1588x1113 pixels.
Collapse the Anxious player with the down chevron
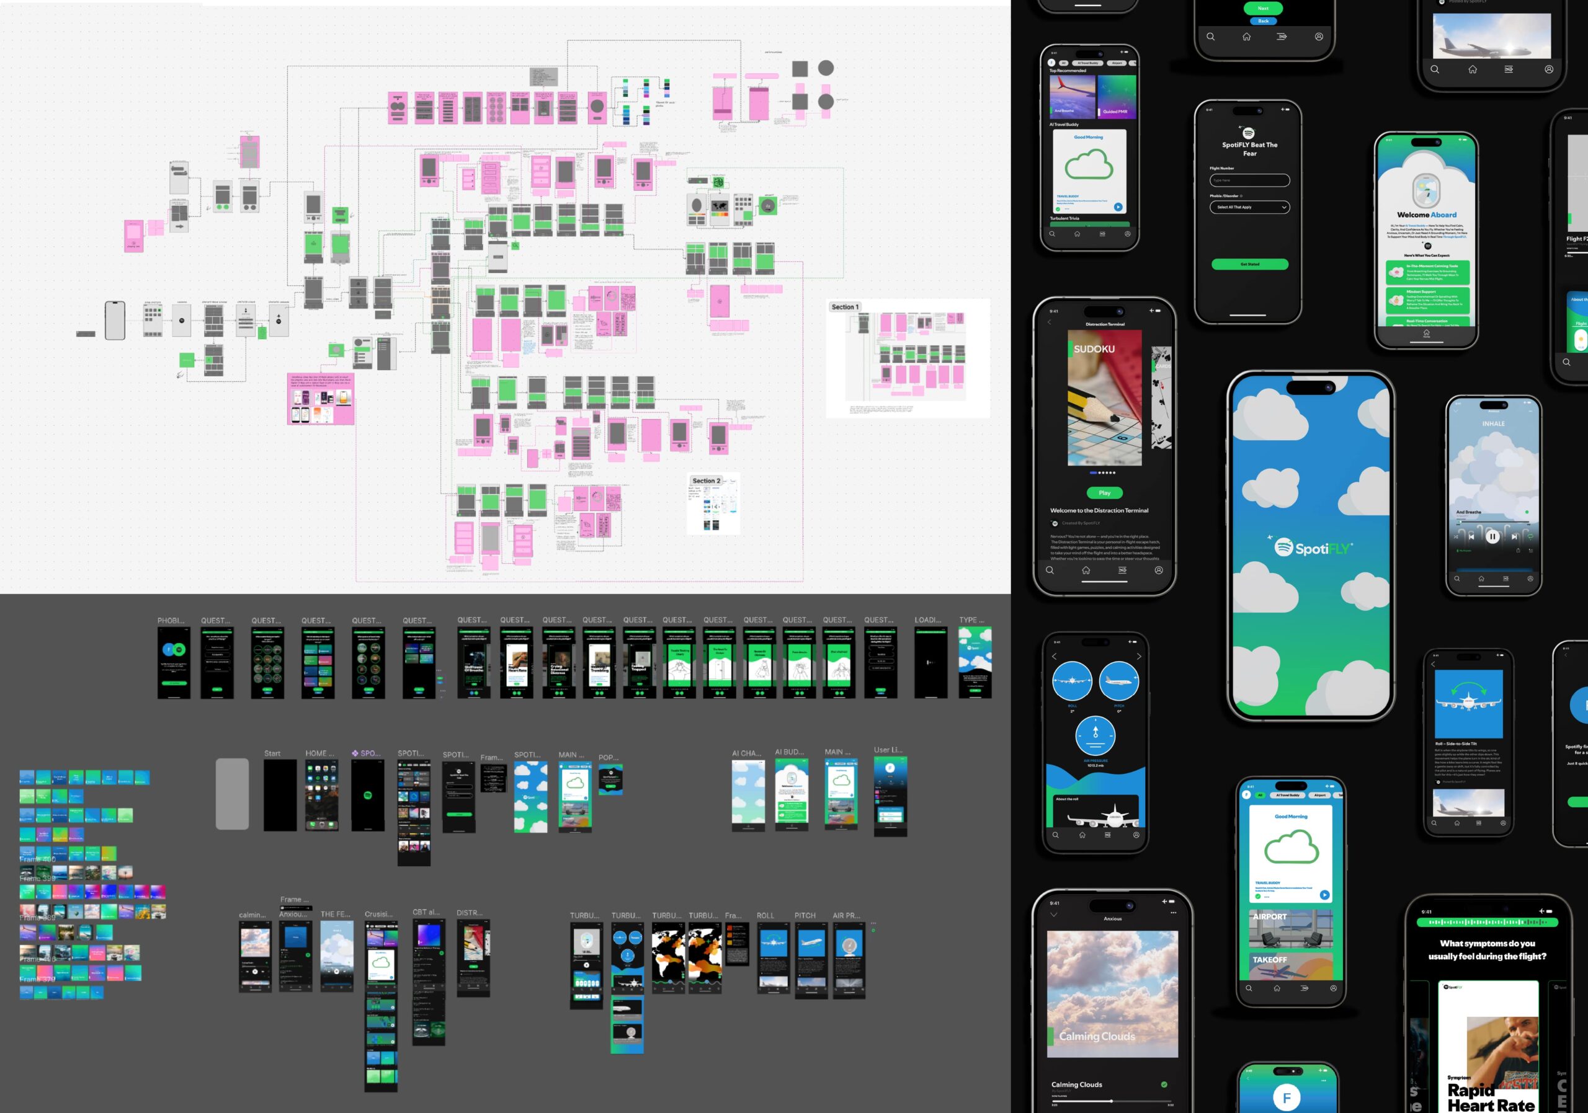pos(1053,915)
